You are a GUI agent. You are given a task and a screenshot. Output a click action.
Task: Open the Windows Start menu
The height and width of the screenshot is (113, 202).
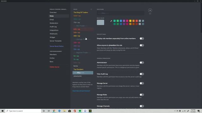[x=3, y=111]
